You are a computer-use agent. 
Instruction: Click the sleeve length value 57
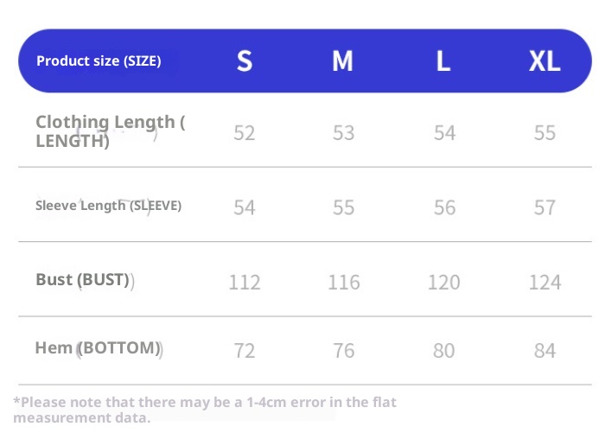click(545, 207)
